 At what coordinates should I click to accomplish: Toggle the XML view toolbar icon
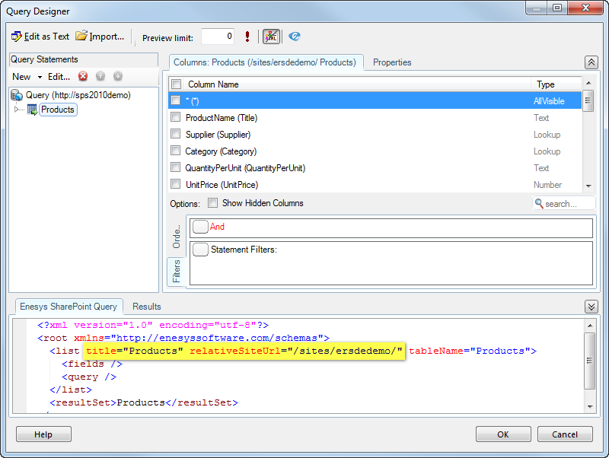click(271, 37)
